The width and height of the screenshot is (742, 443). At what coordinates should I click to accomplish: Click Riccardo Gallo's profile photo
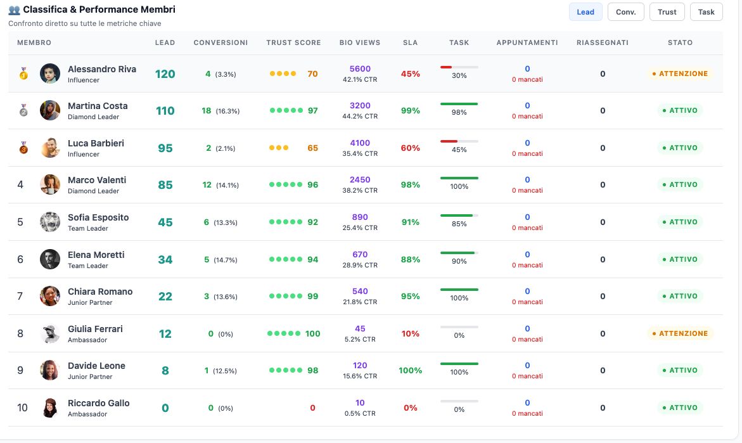tap(50, 408)
